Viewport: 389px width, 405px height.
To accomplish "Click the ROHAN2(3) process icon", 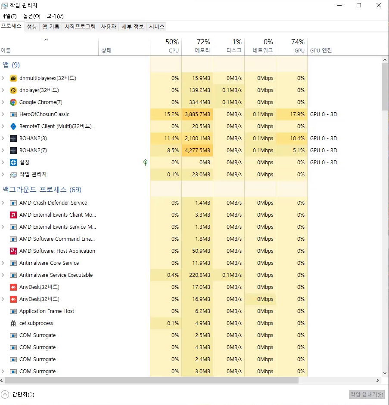I will pos(13,138).
